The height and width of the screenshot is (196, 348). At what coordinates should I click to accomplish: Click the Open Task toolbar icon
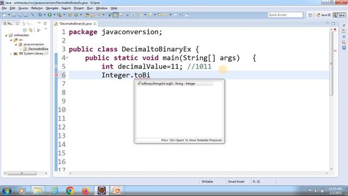pos(92,15)
